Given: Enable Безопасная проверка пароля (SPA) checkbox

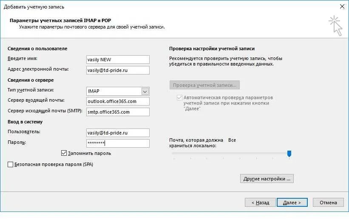Looking at the screenshot, I should coord(11,164).
